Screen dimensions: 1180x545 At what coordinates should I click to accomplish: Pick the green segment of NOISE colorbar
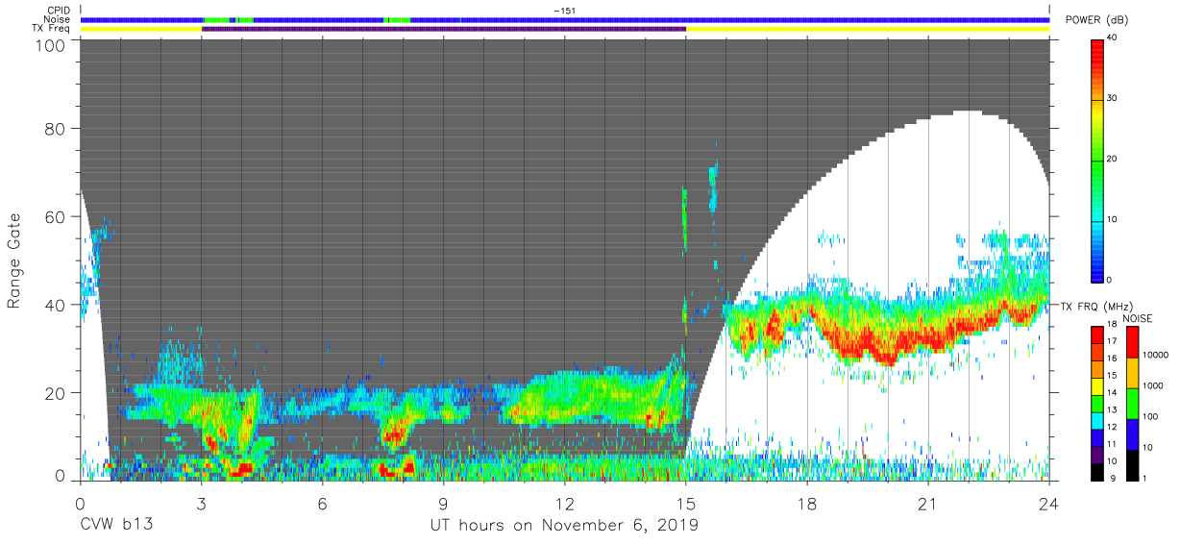point(1135,403)
